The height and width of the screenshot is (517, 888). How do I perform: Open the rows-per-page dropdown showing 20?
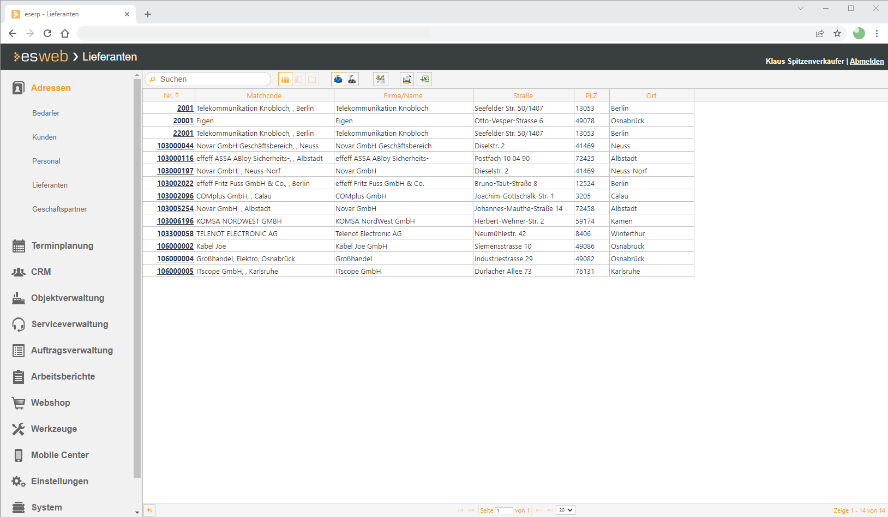[566, 510]
